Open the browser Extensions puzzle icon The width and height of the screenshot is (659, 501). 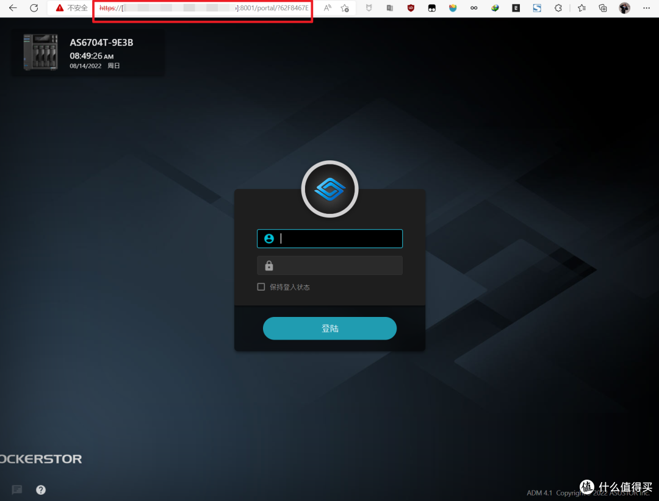point(558,8)
